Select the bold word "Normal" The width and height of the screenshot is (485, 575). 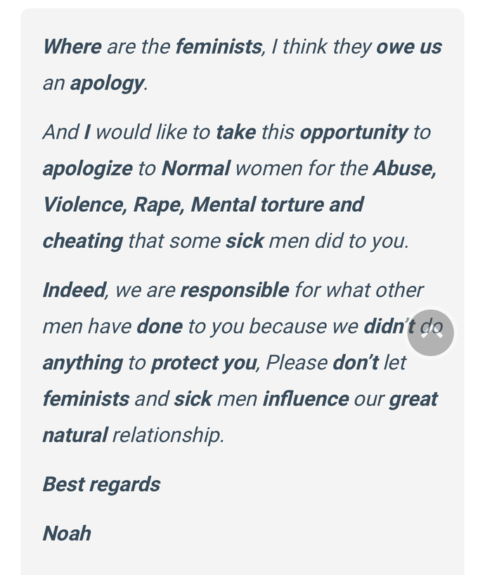[x=196, y=168]
